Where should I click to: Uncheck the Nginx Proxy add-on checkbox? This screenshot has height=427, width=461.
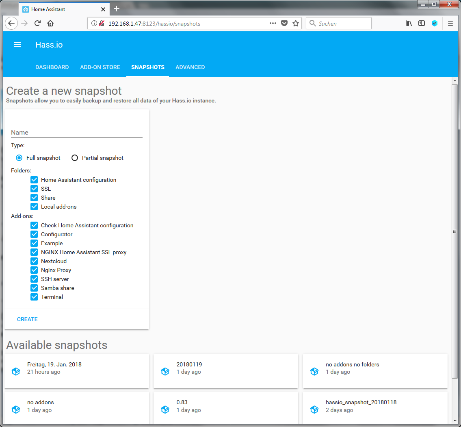34,270
